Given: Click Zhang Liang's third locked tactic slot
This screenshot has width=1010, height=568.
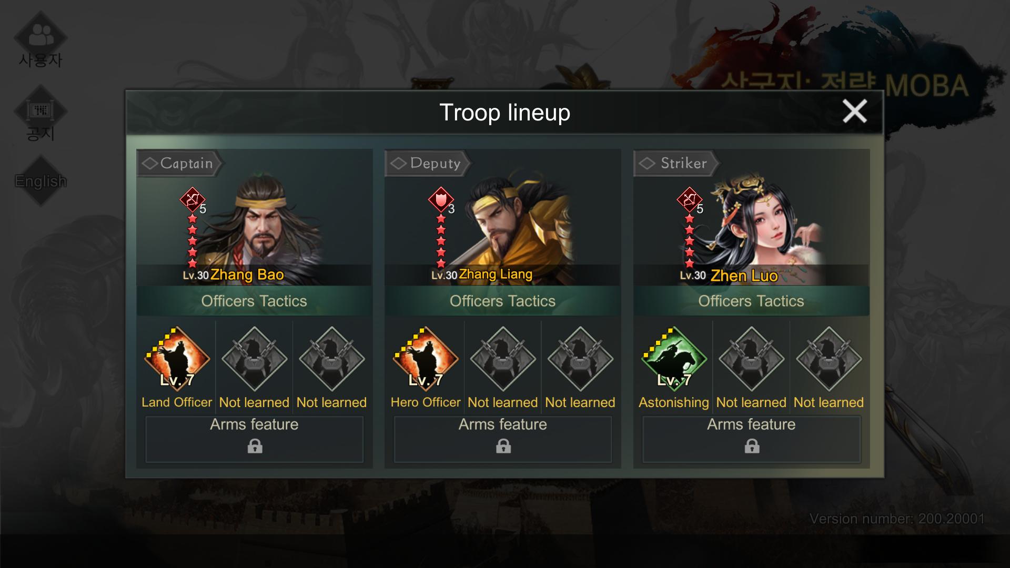Looking at the screenshot, I should pos(580,359).
